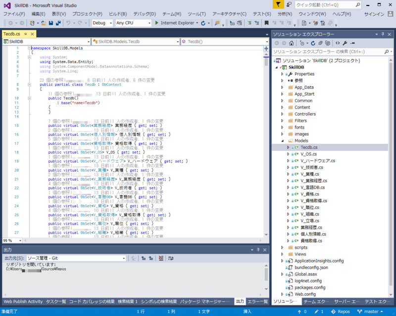Open the output source dropdown showing Git
The height and width of the screenshot is (316, 396).
pyautogui.click(x=76, y=258)
